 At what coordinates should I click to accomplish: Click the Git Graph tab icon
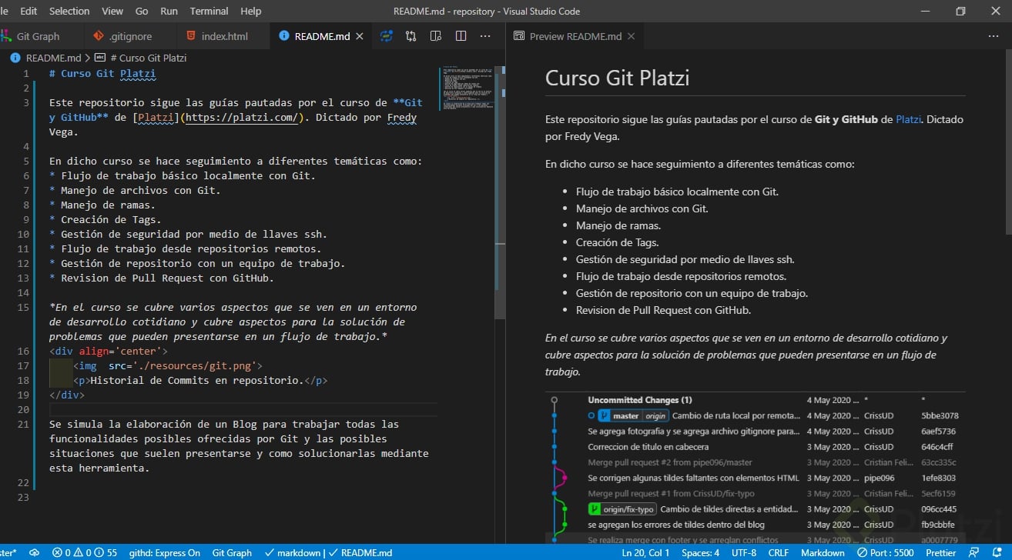8,36
